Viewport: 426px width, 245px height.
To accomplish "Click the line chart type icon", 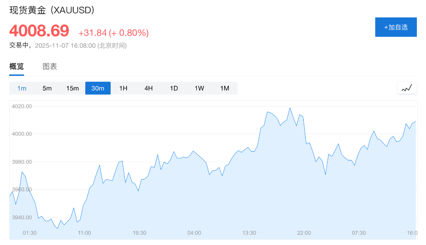I will coord(406,88).
